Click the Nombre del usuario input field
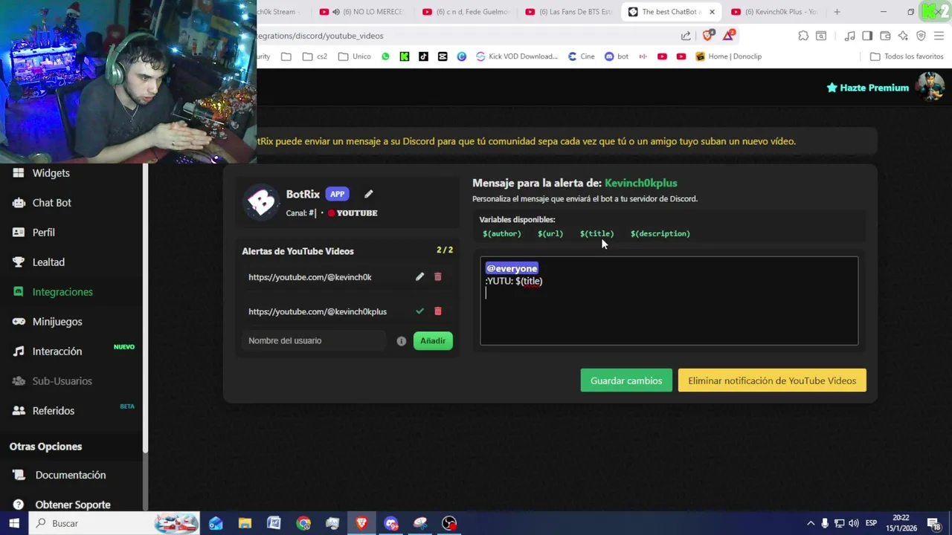952x535 pixels. tap(313, 340)
